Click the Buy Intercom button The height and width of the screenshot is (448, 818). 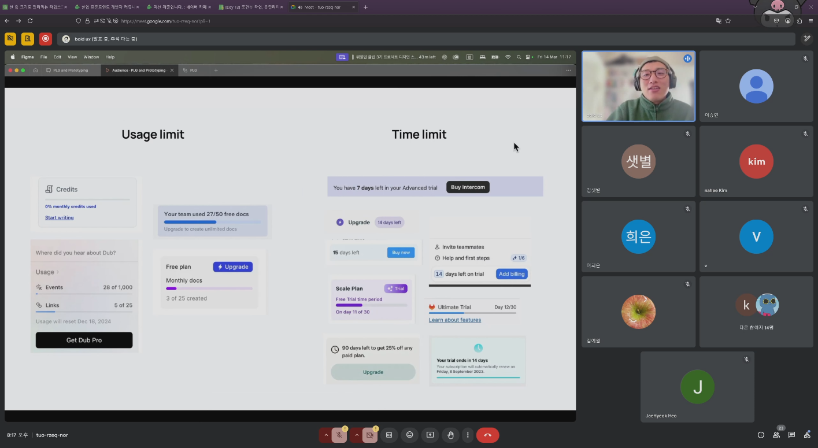(x=468, y=187)
